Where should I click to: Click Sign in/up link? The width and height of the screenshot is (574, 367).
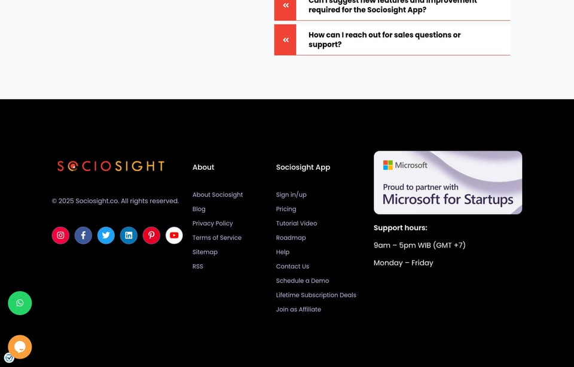pyautogui.click(x=291, y=195)
